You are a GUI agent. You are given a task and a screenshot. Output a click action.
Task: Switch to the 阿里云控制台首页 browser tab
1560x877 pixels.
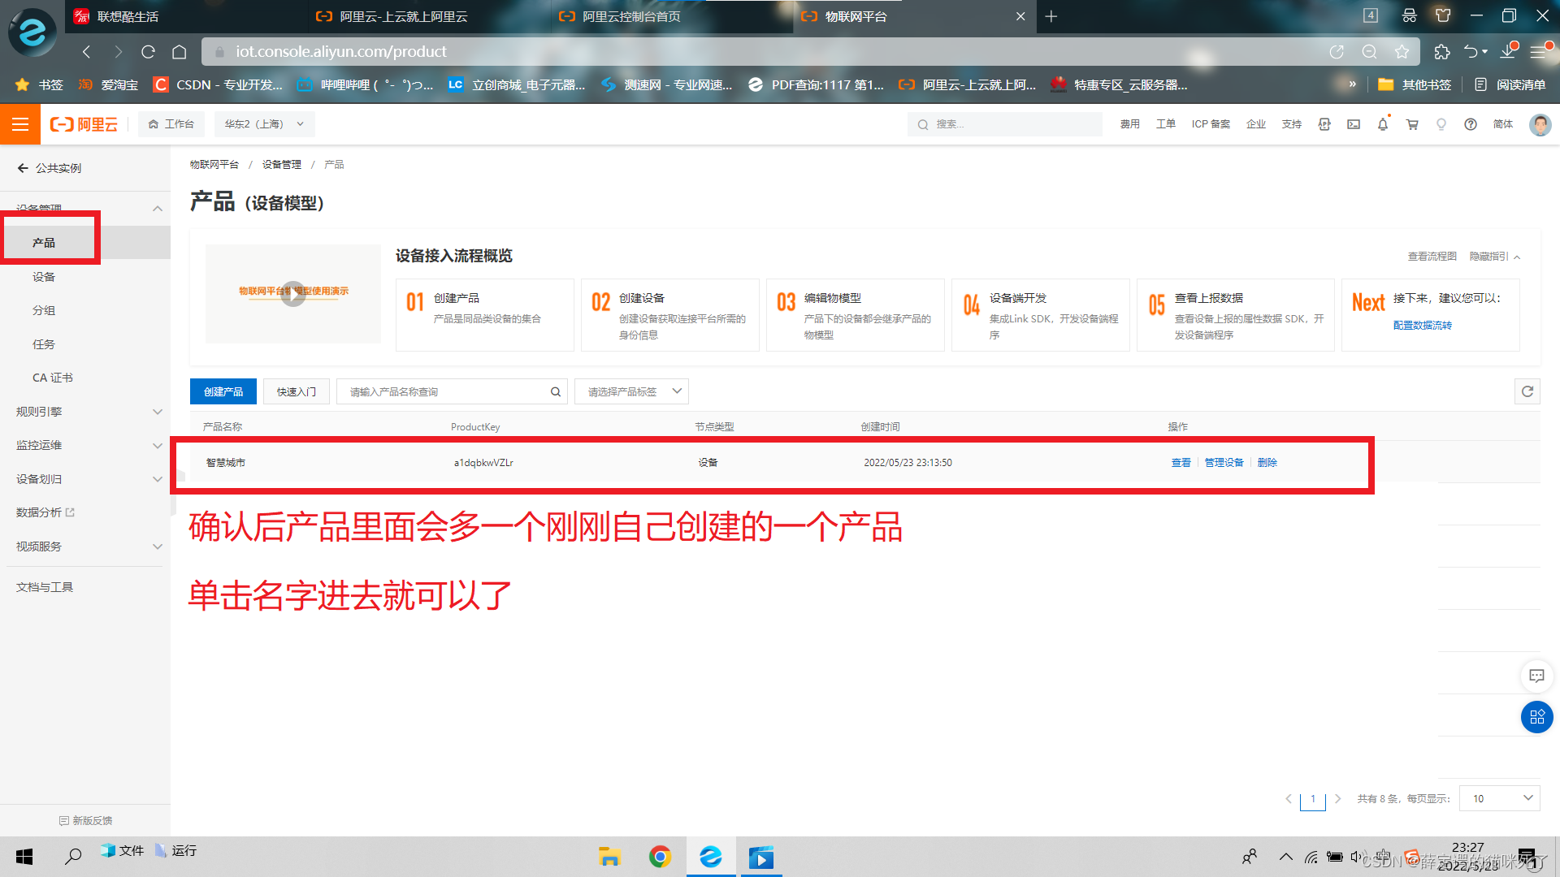pyautogui.click(x=631, y=16)
